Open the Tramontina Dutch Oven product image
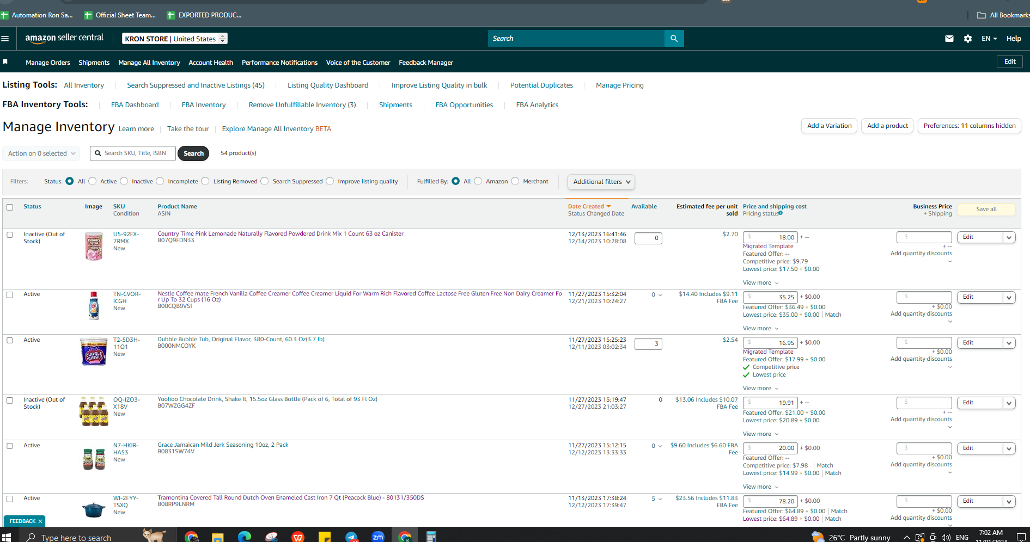1030x542 pixels. tap(94, 510)
